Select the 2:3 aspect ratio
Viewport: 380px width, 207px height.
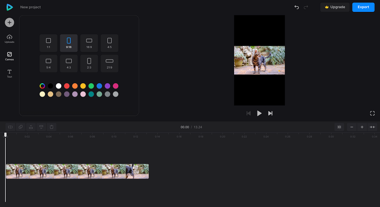[x=89, y=63]
